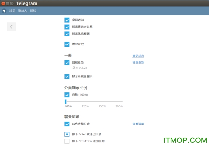Toggle the 顯示傳送者名稱 checkbox
Image resolution: width=209 pixels, height=149 pixels.
click(x=67, y=27)
